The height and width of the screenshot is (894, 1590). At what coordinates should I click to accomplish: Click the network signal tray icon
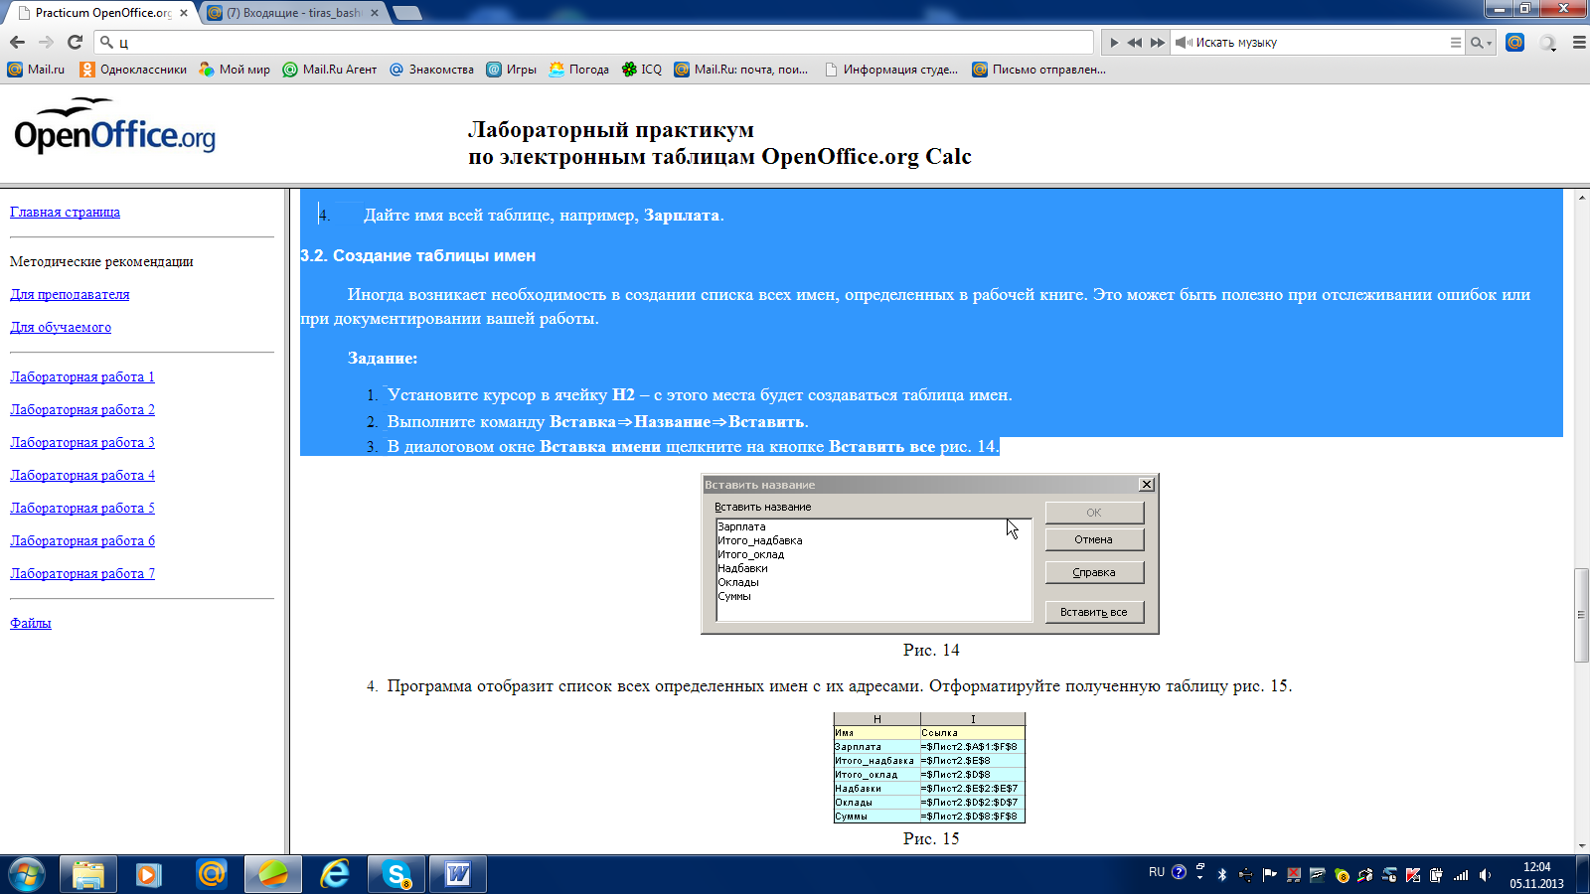[1461, 875]
